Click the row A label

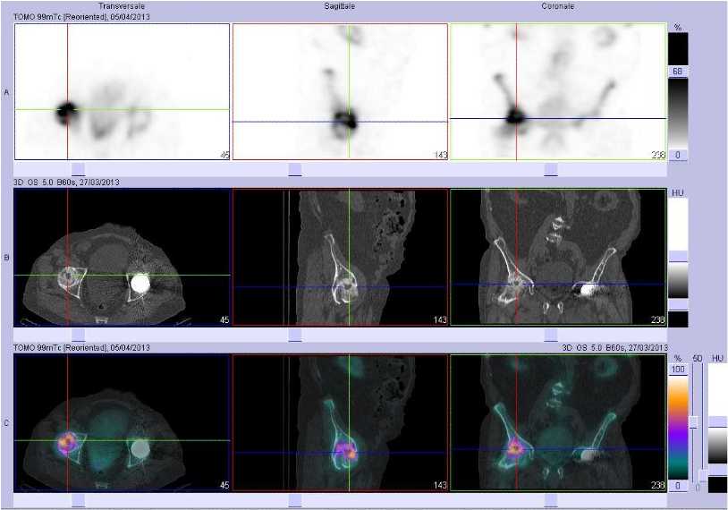(x=6, y=92)
